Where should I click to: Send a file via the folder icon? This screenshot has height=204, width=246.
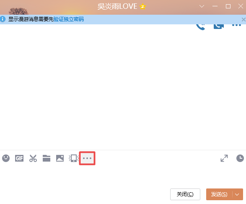(x=47, y=158)
